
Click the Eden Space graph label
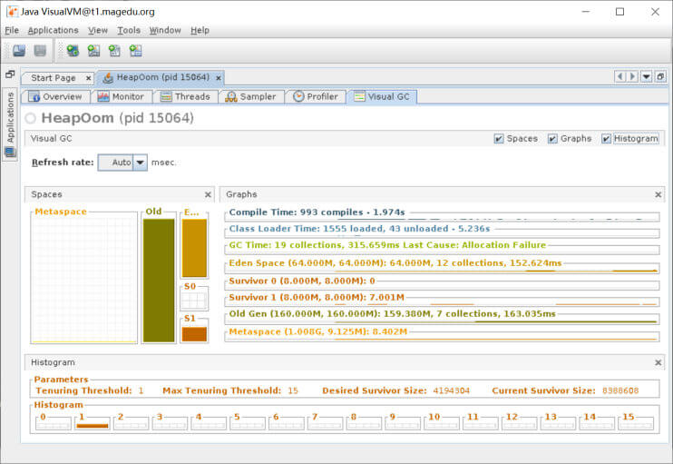[x=395, y=263]
